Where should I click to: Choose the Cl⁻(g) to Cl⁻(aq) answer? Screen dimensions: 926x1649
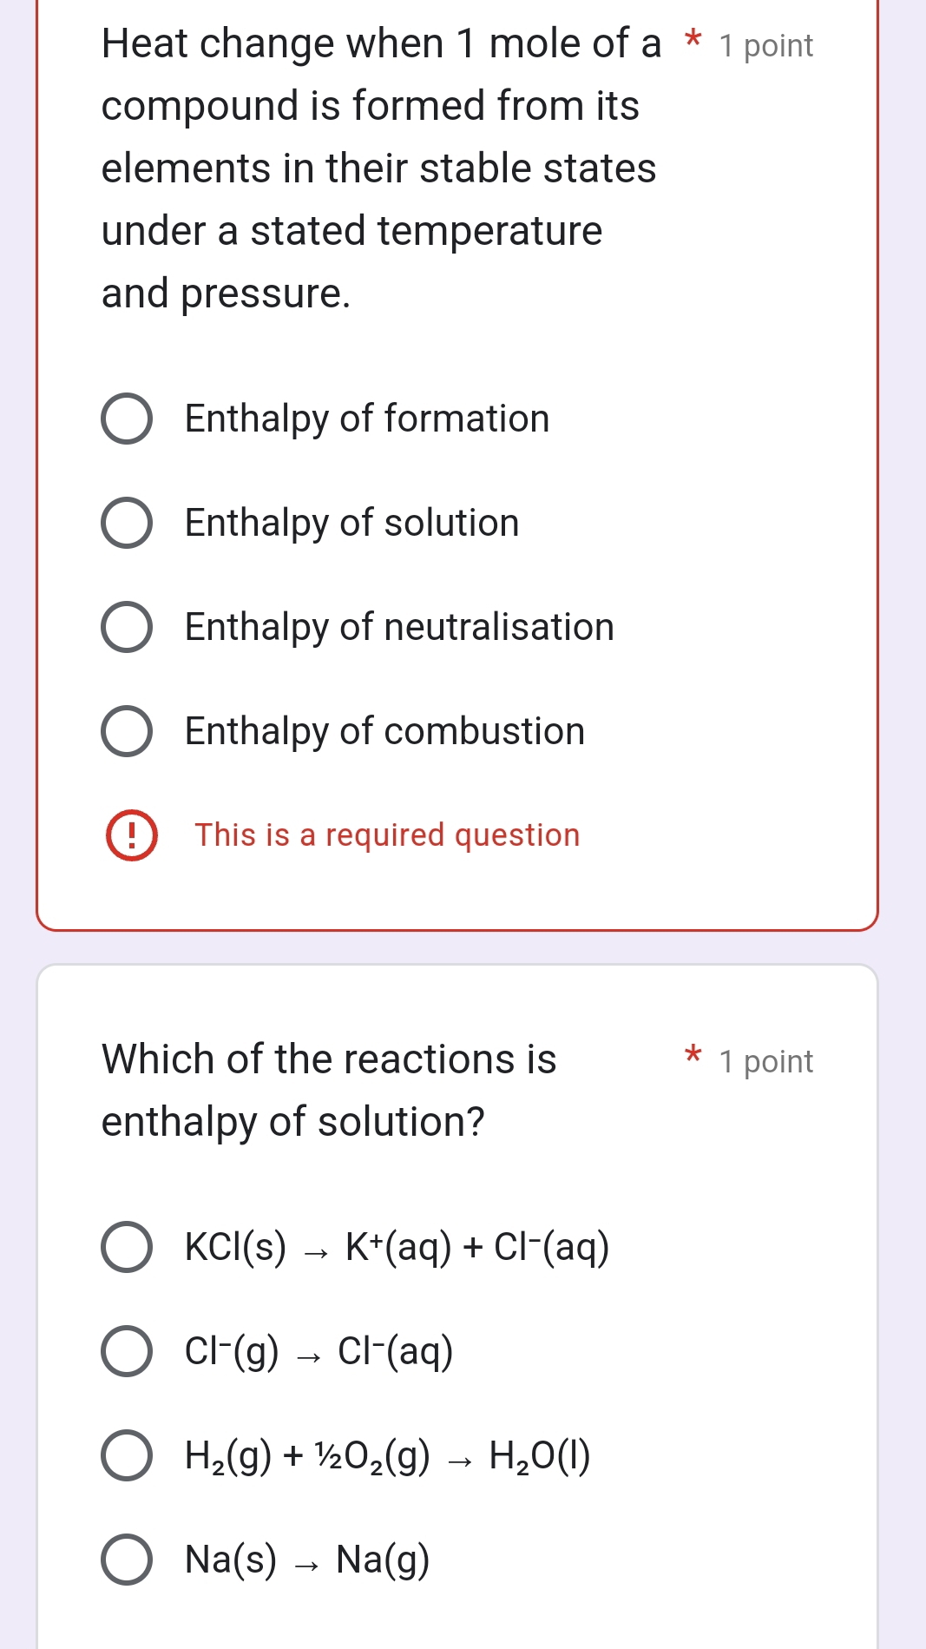pos(127,1353)
